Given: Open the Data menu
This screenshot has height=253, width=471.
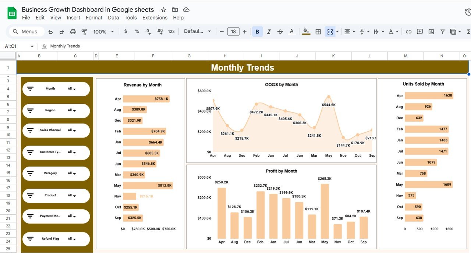Looking at the screenshot, I should tap(113, 17).
